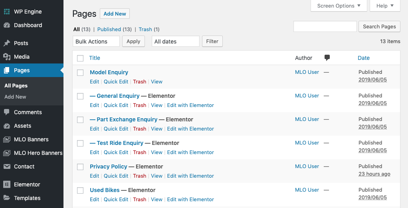
Task: Open the General Enquiry page title
Action: (x=115, y=96)
